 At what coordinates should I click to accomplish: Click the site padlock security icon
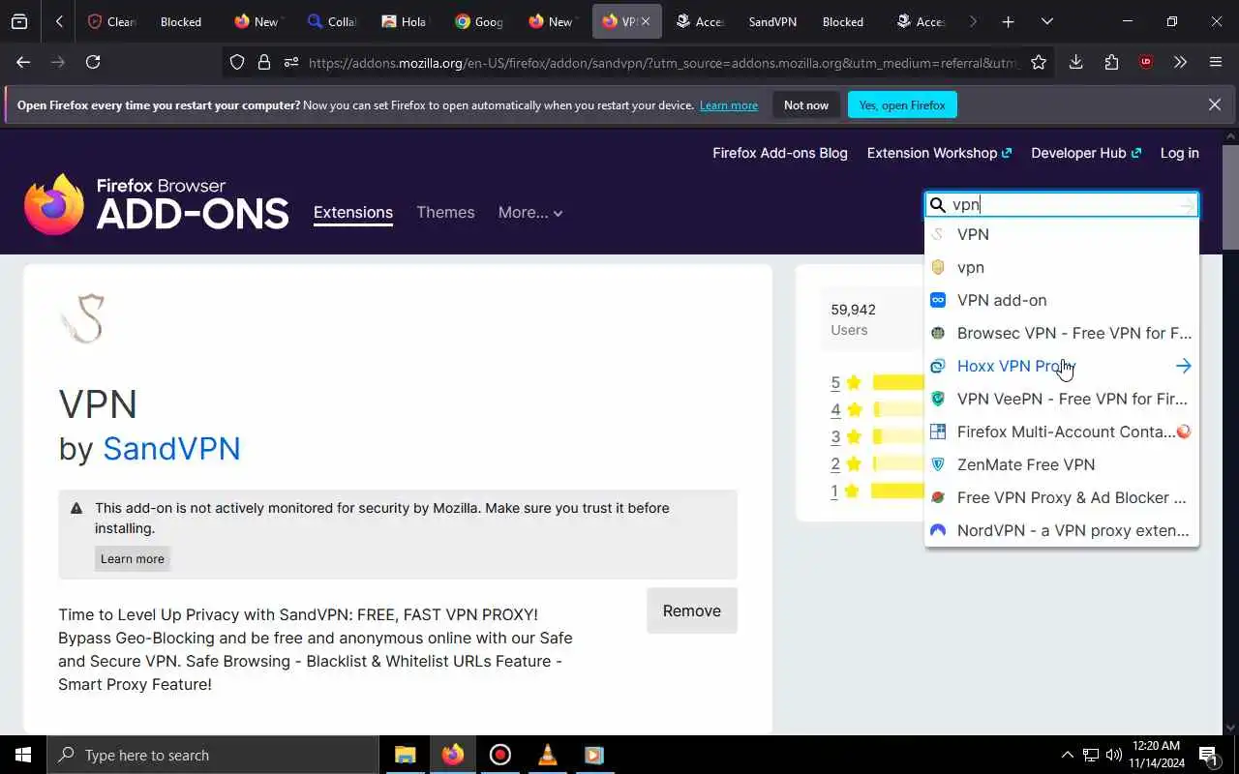(263, 62)
